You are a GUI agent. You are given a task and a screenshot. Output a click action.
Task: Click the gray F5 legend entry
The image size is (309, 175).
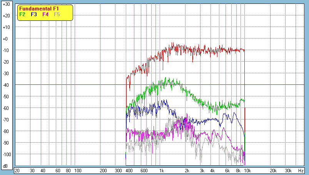point(57,14)
